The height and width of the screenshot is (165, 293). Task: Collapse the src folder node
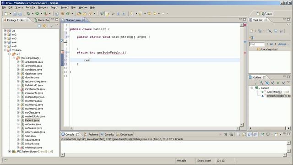pos(10,54)
